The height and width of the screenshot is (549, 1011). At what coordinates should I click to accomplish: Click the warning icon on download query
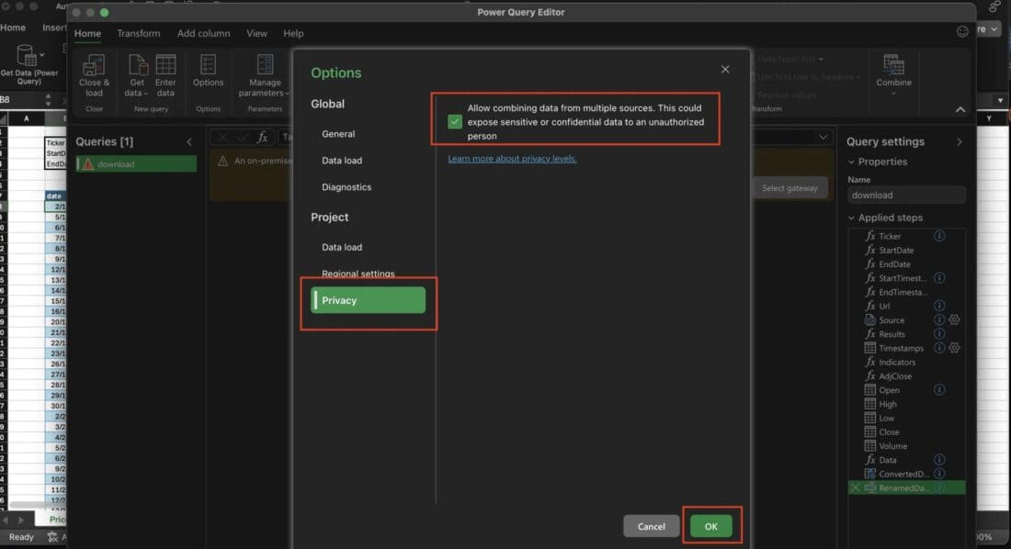coord(87,164)
